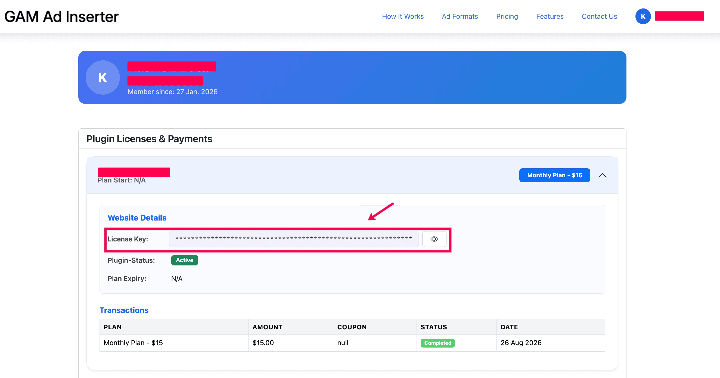Click the Monthly Plan - $15 button
This screenshot has height=378, width=720.
tap(554, 175)
